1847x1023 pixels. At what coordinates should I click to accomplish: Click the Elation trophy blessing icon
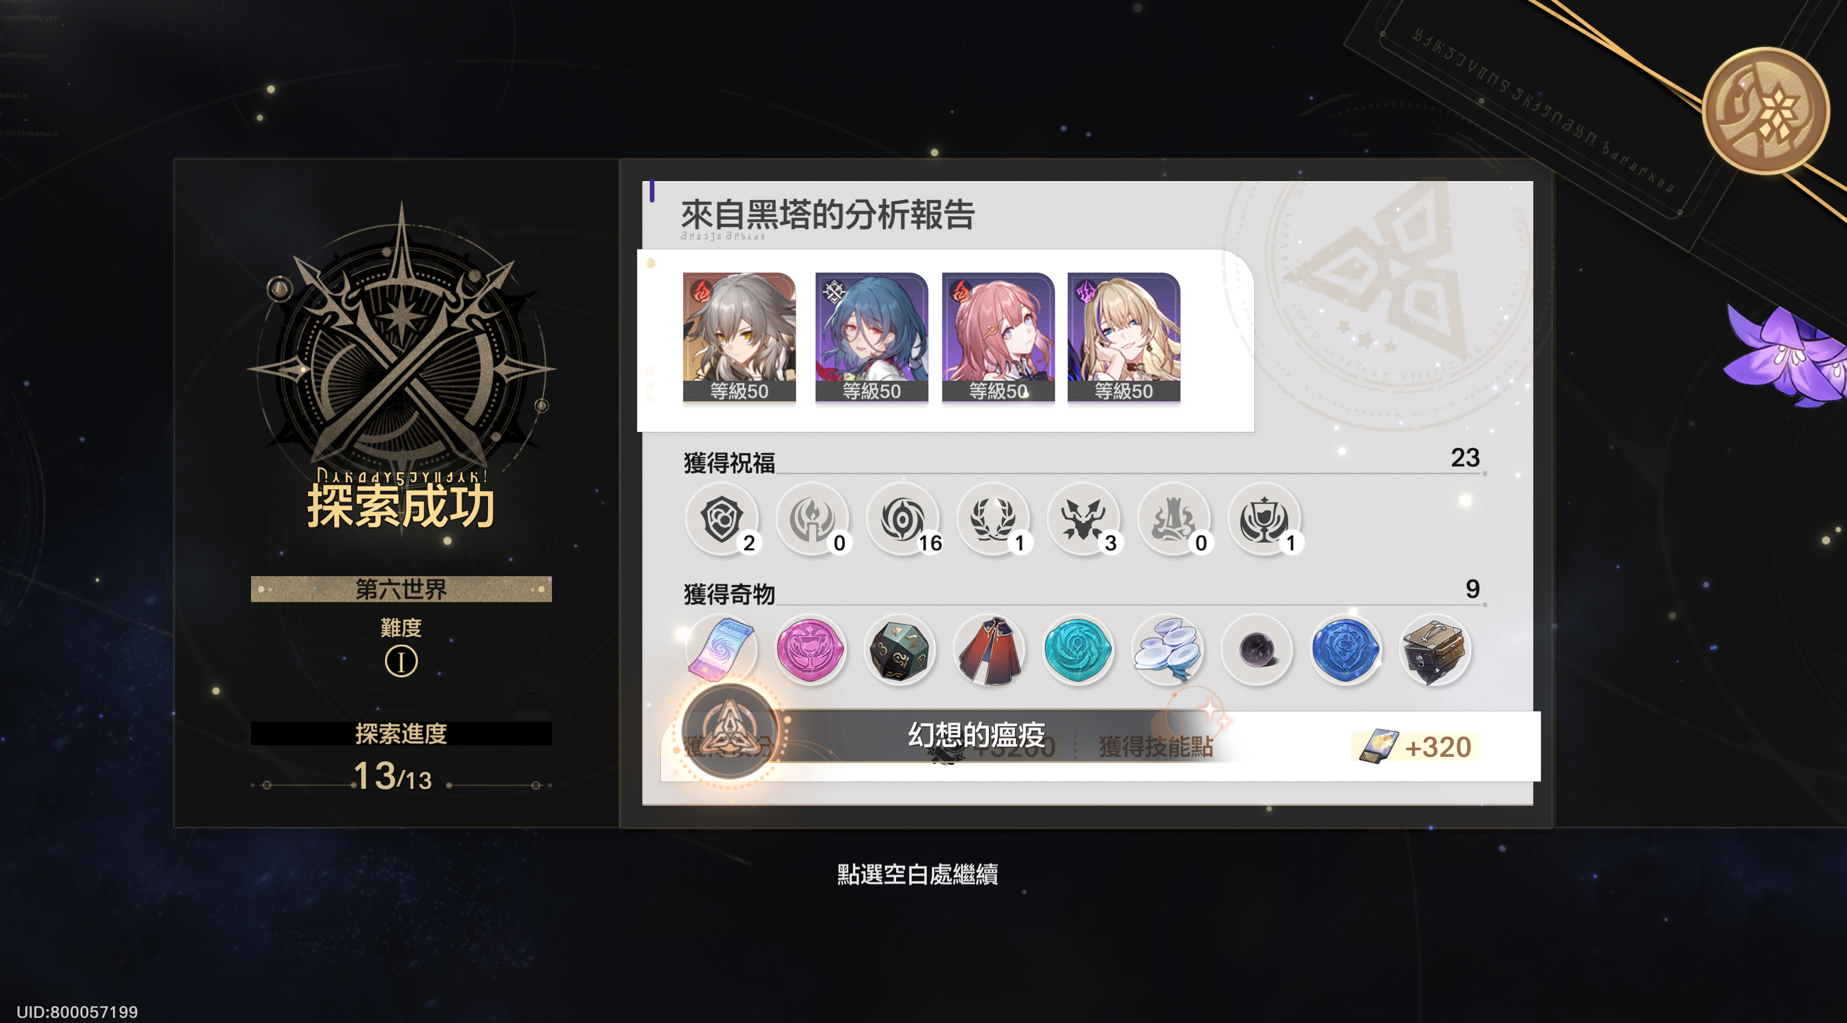click(x=1263, y=519)
